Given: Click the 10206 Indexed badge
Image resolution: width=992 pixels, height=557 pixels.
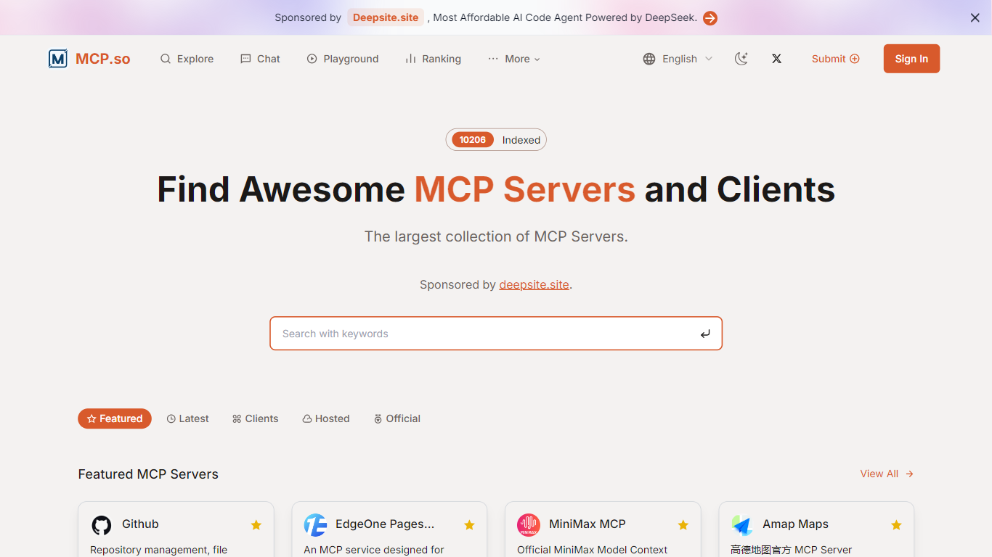Looking at the screenshot, I should [x=496, y=140].
